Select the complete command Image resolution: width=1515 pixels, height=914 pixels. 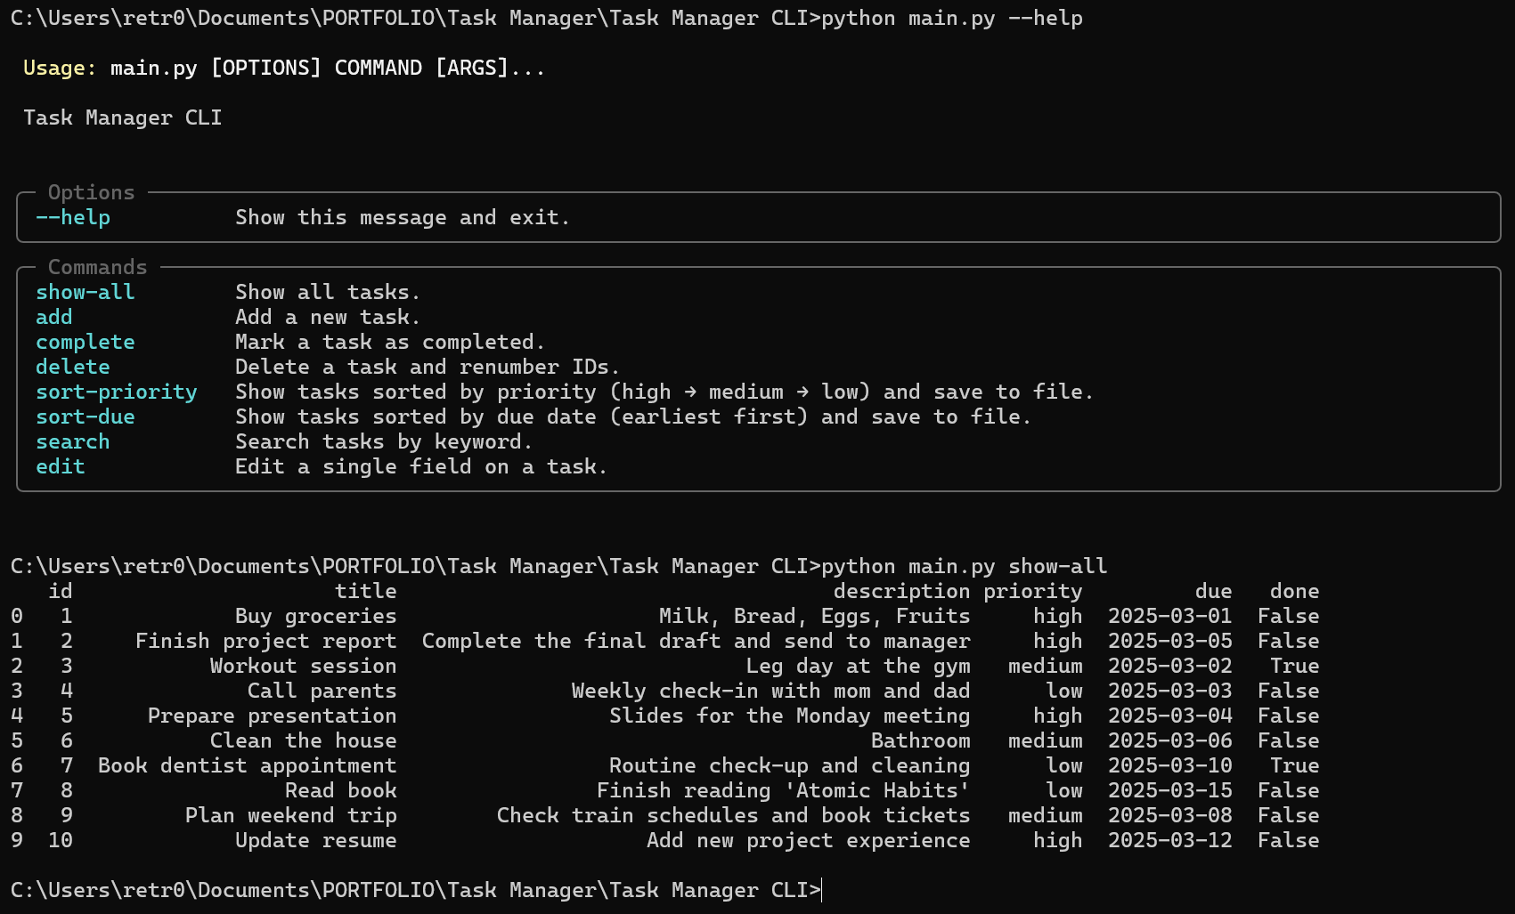[x=85, y=342]
